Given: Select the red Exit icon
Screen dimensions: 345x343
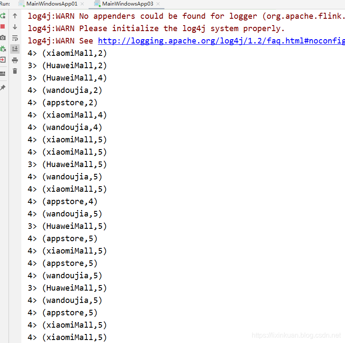Looking at the screenshot, I should (3, 60).
